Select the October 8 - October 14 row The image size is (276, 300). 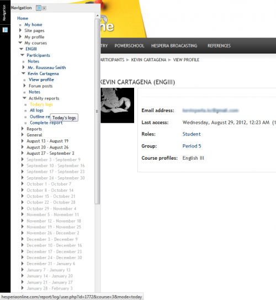click(x=50, y=190)
